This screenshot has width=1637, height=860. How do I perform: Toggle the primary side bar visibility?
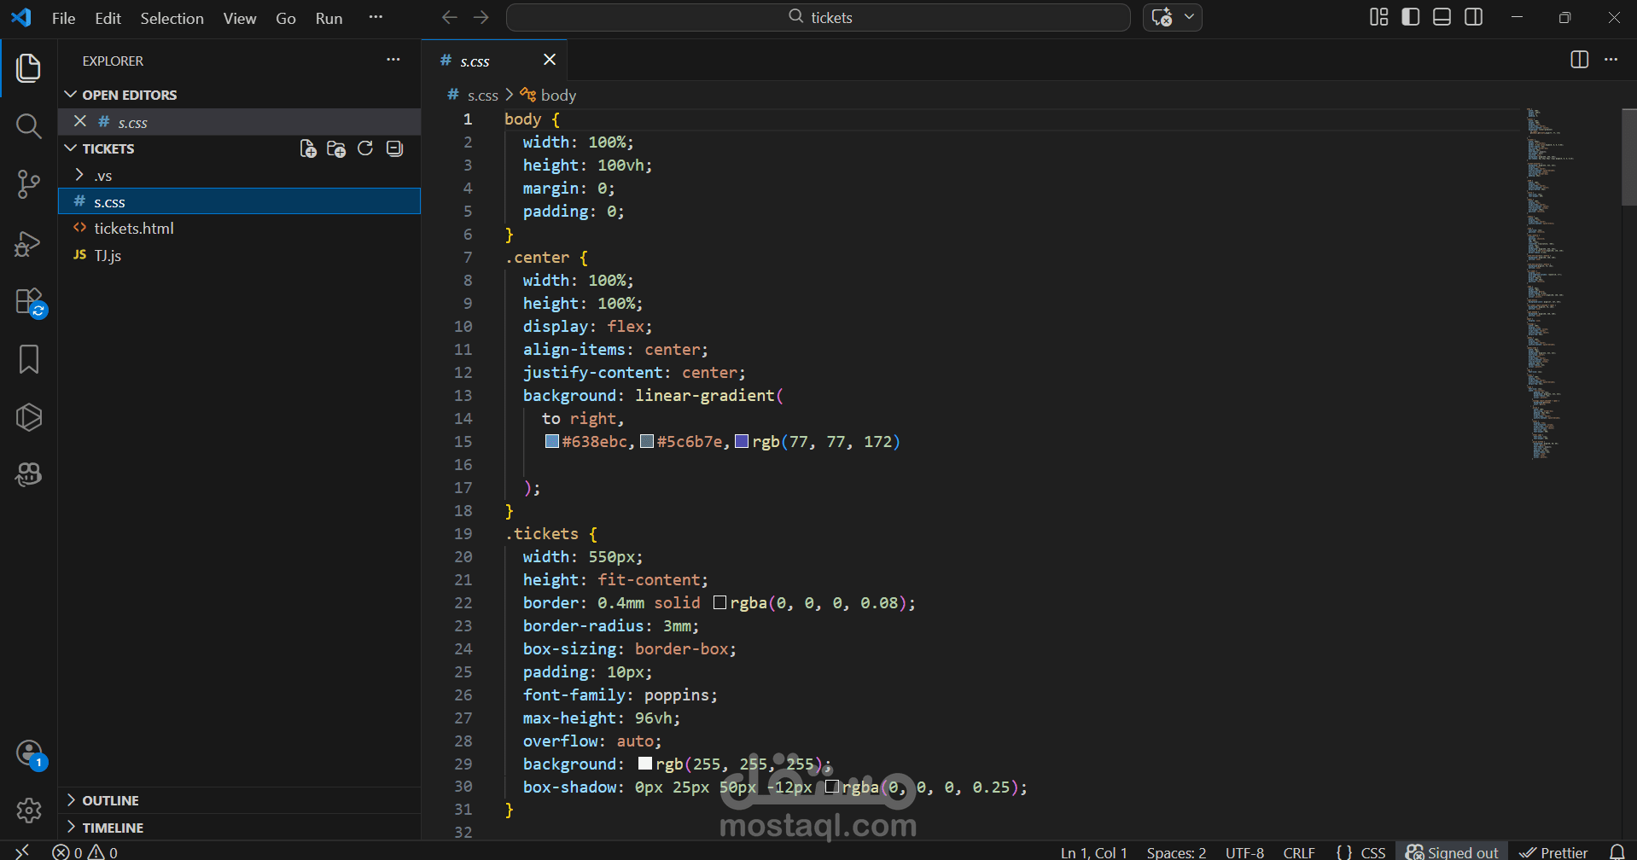coord(1410,17)
